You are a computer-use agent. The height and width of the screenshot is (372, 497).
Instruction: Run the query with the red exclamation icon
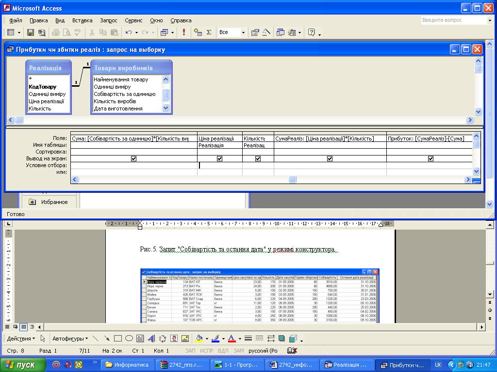184,32
